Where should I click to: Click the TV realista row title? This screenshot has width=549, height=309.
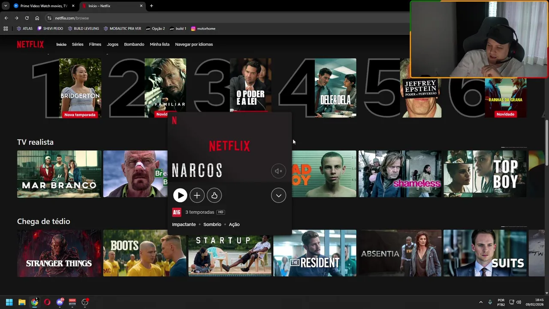(x=35, y=142)
